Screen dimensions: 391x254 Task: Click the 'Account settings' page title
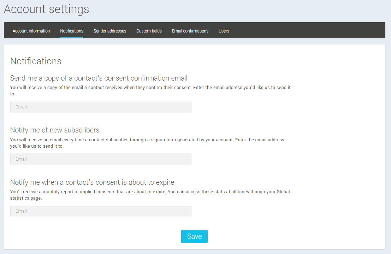point(46,10)
